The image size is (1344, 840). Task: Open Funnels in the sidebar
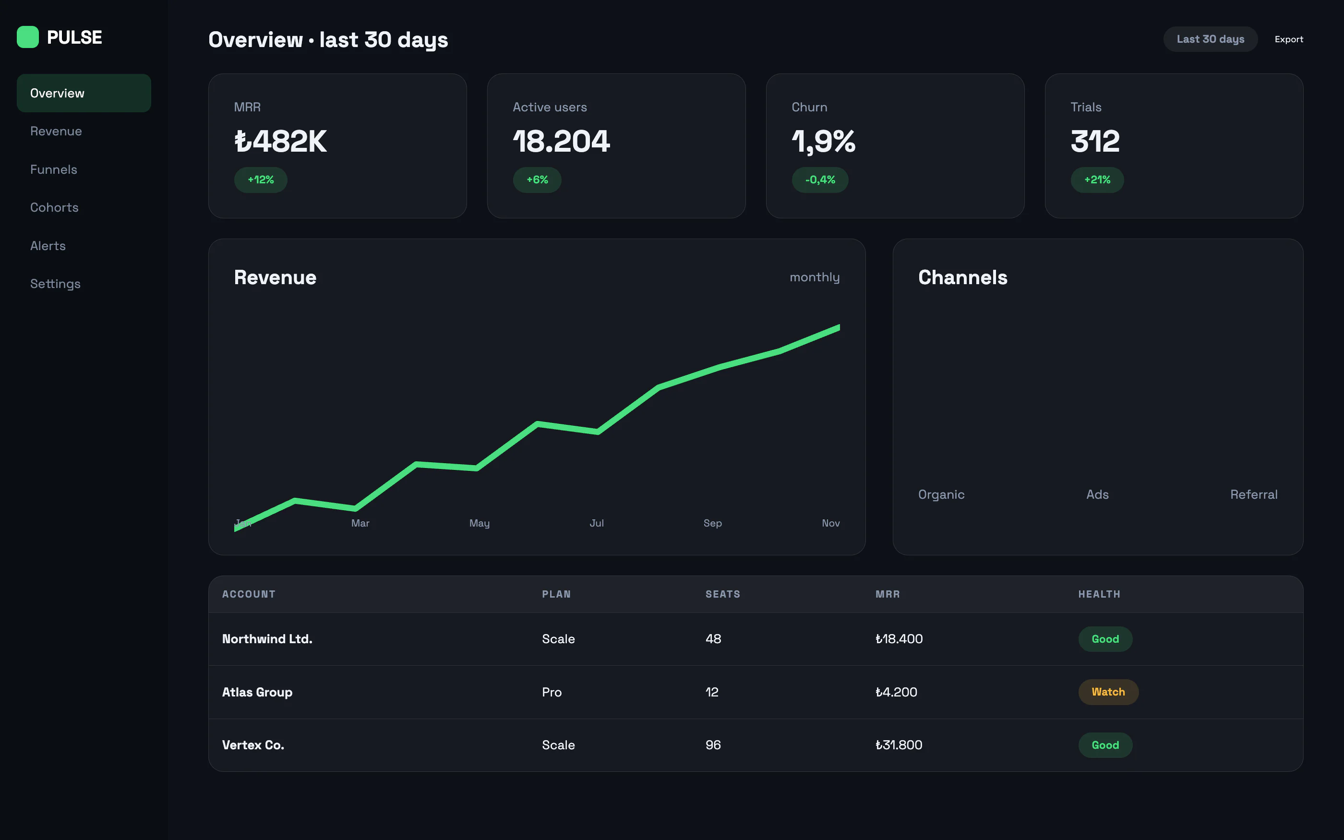click(84, 169)
